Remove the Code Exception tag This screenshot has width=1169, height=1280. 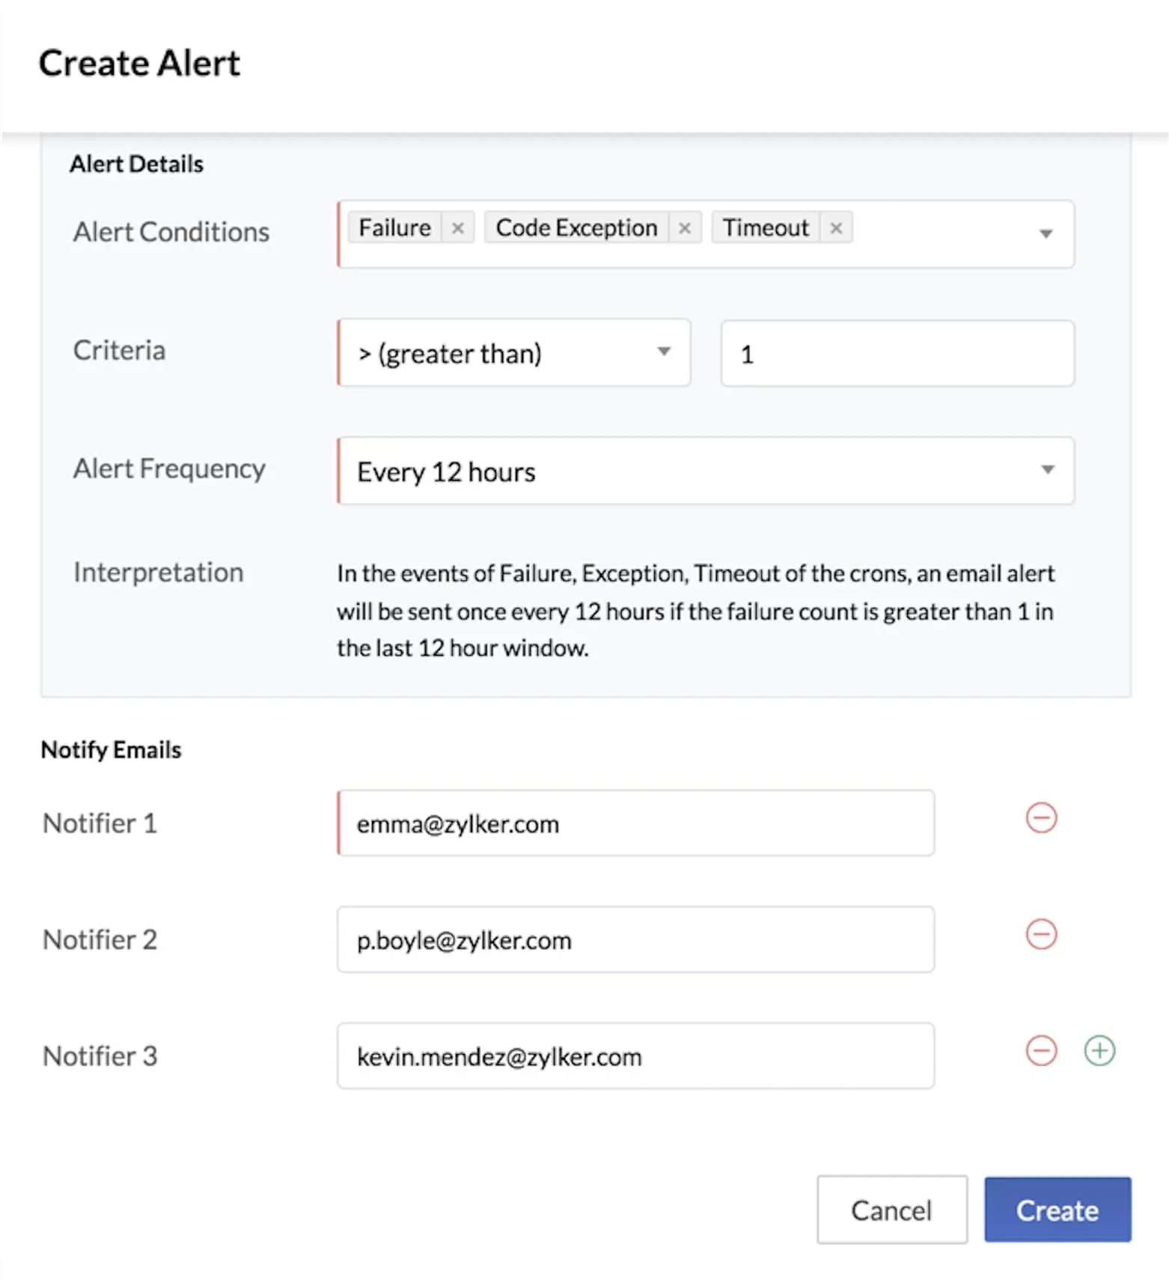[684, 228]
